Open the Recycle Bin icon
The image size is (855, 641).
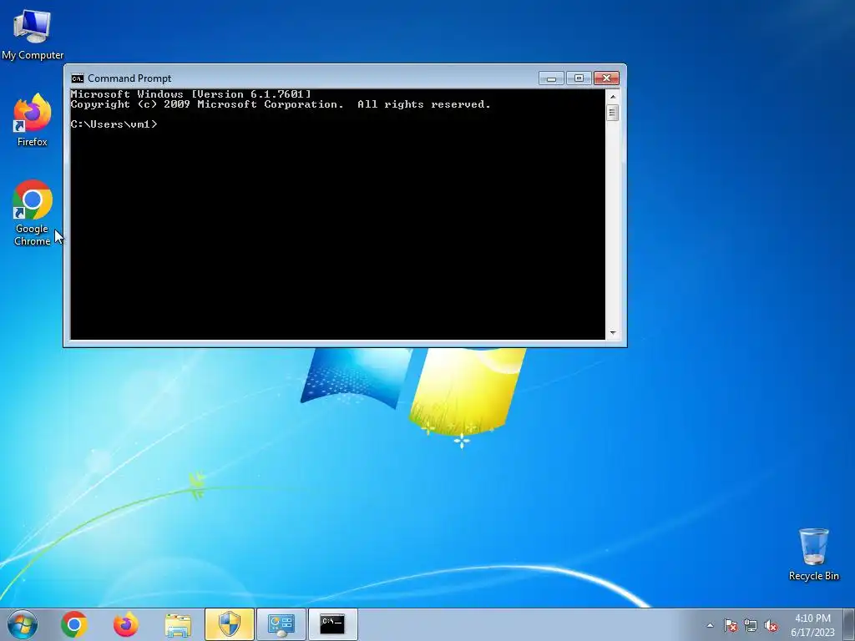813,554
